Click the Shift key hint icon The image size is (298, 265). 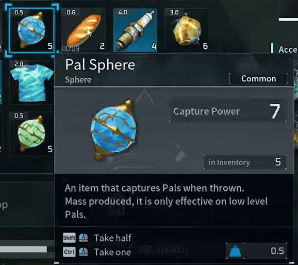click(x=69, y=238)
